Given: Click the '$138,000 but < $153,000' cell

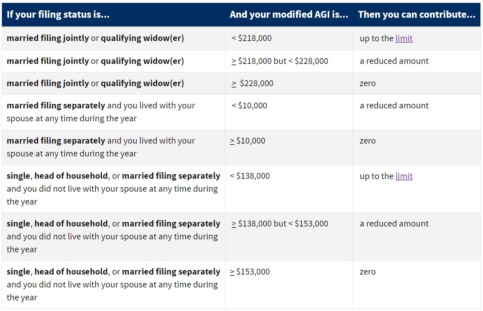Looking at the screenshot, I should tap(289, 237).
